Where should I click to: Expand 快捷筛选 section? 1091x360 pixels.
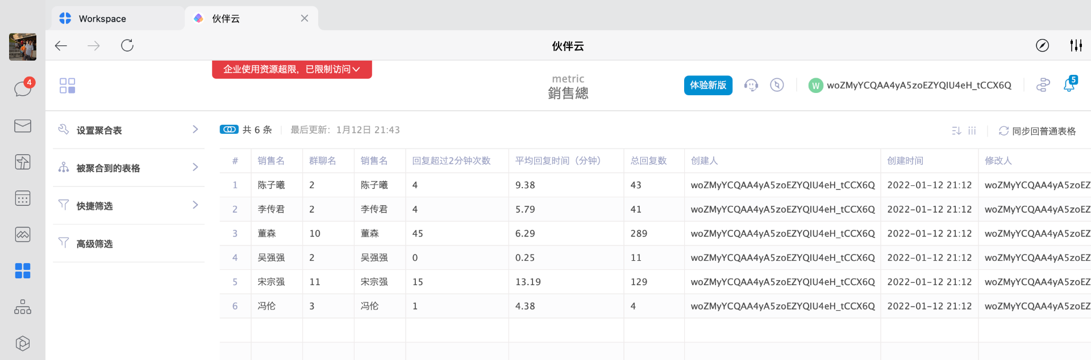coord(128,206)
